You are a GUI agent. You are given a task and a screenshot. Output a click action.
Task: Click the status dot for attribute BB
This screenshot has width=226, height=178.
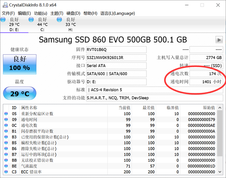(6, 160)
